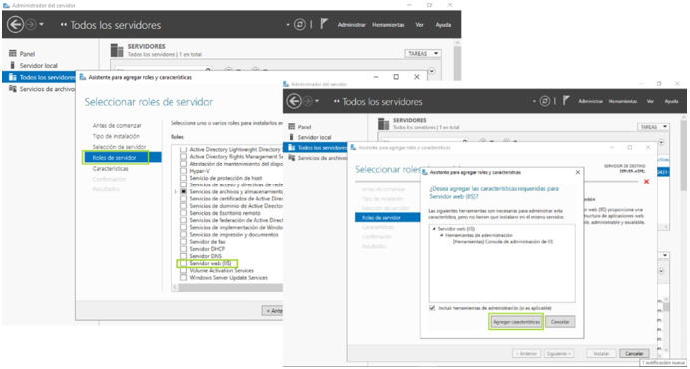Collapse Herramientas de administración tree node
The width and height of the screenshot is (690, 369).
click(x=441, y=235)
